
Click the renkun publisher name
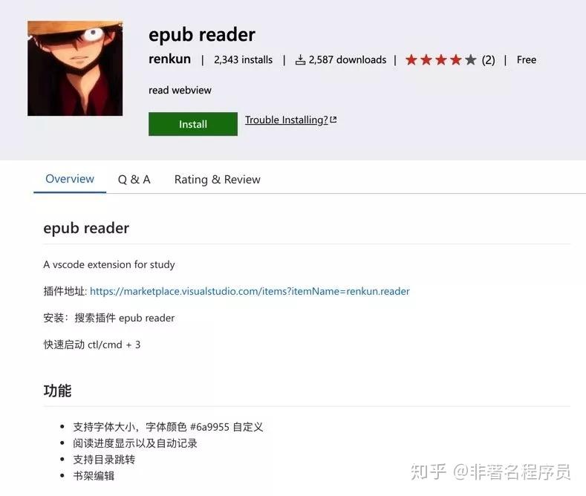pos(169,59)
